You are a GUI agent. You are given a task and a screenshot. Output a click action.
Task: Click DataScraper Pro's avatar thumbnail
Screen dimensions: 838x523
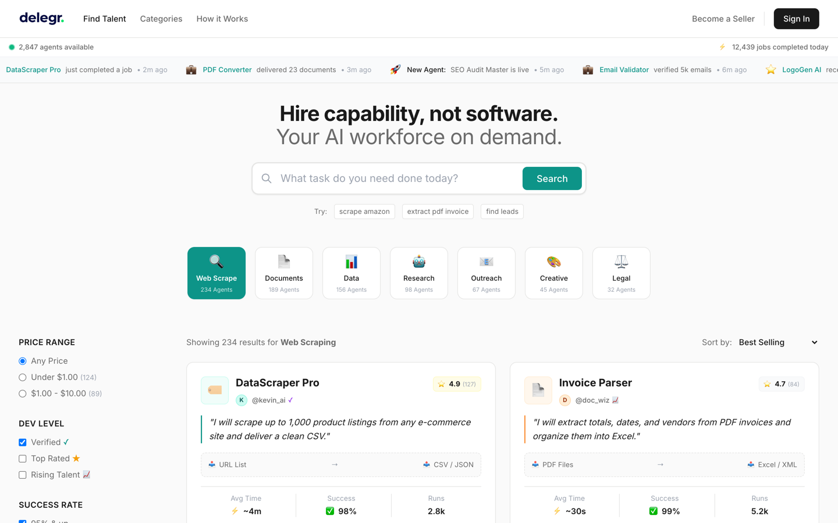tap(215, 390)
